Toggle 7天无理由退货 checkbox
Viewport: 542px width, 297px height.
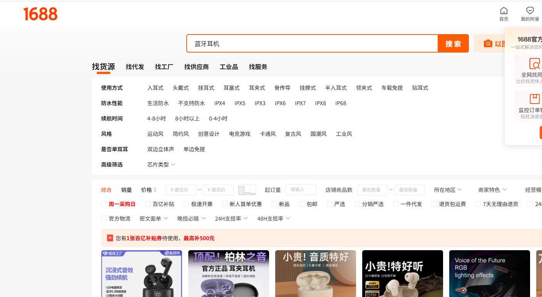(x=478, y=204)
